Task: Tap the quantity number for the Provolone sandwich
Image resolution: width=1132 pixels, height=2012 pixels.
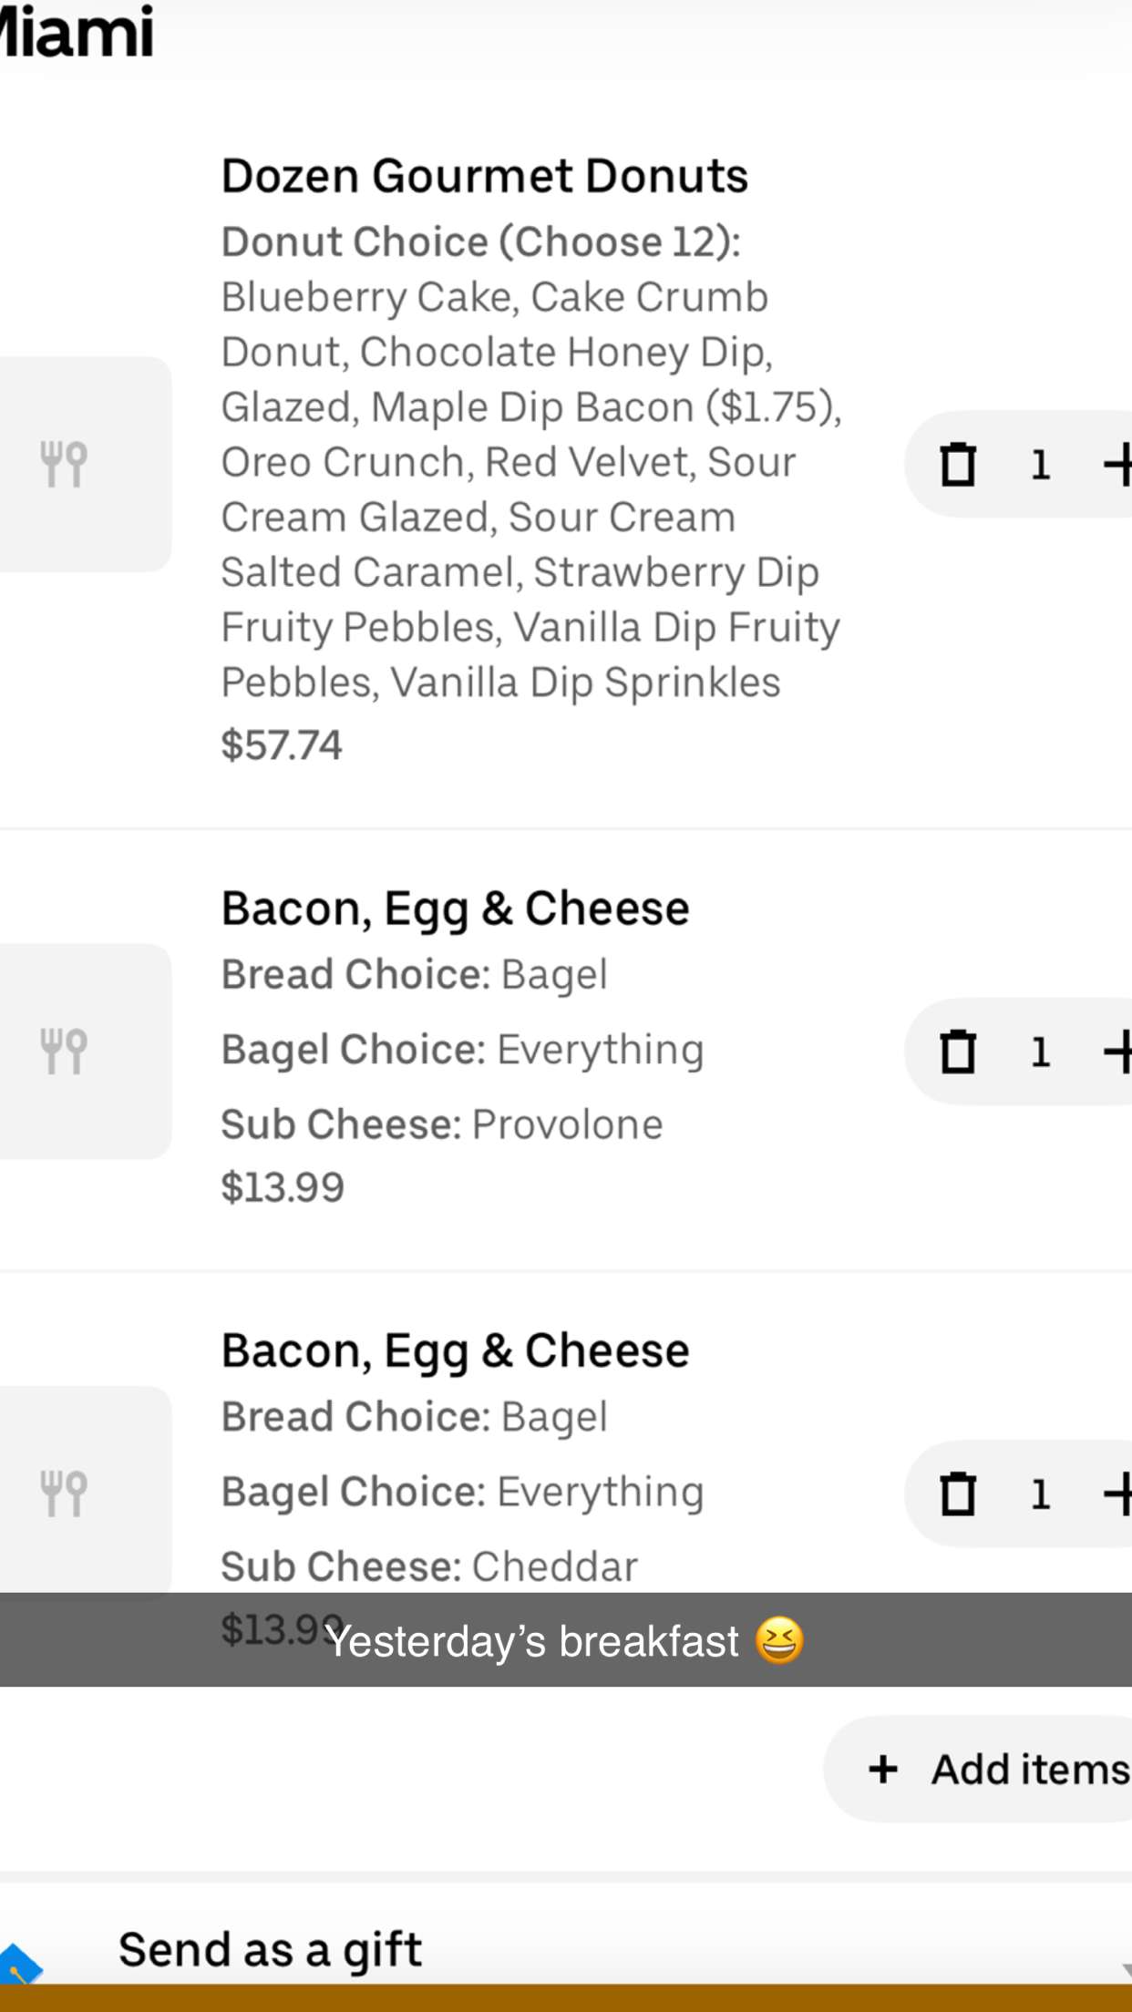Action: coord(1040,1052)
